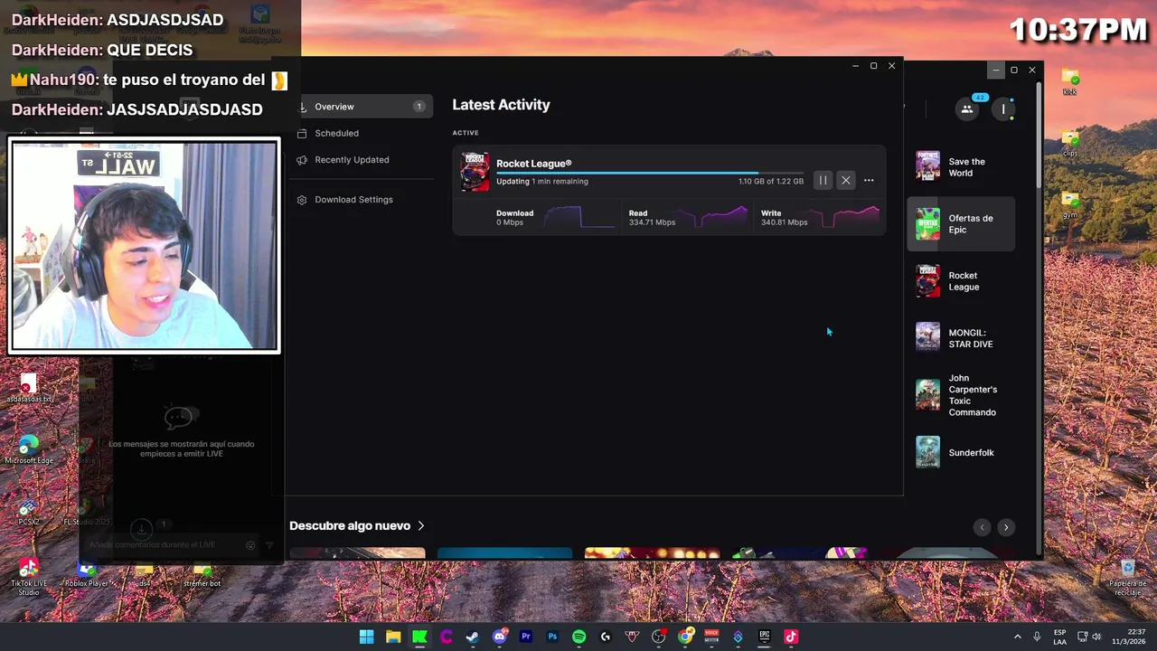Open File Explorer from the taskbar
Screen dimensions: 1157x651
393,637
